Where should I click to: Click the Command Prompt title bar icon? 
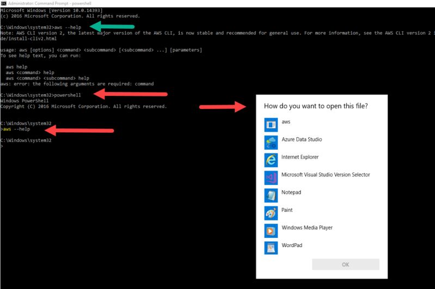point(3,3)
